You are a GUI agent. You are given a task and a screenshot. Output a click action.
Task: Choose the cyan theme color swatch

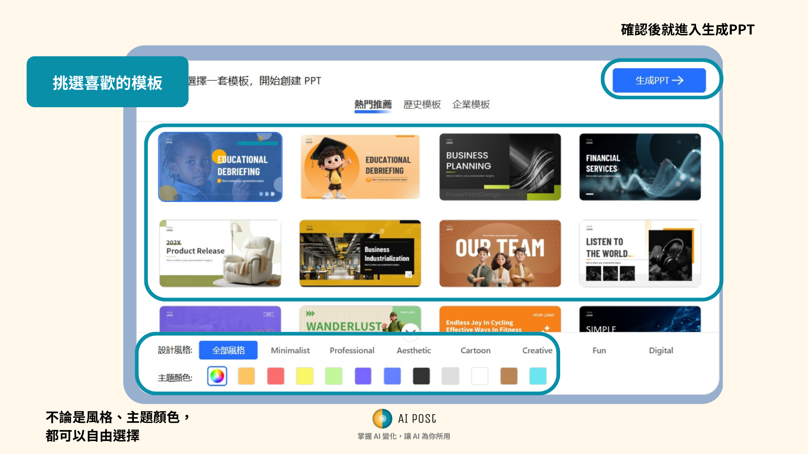coord(538,376)
